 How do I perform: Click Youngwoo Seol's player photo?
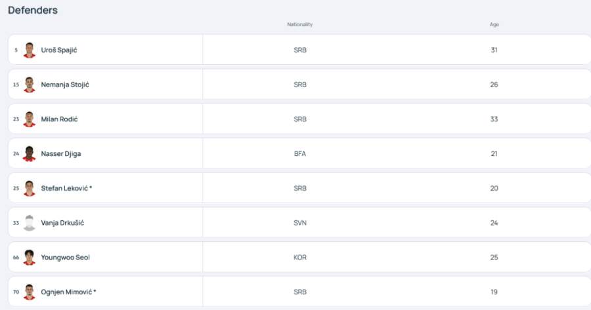[x=29, y=258]
